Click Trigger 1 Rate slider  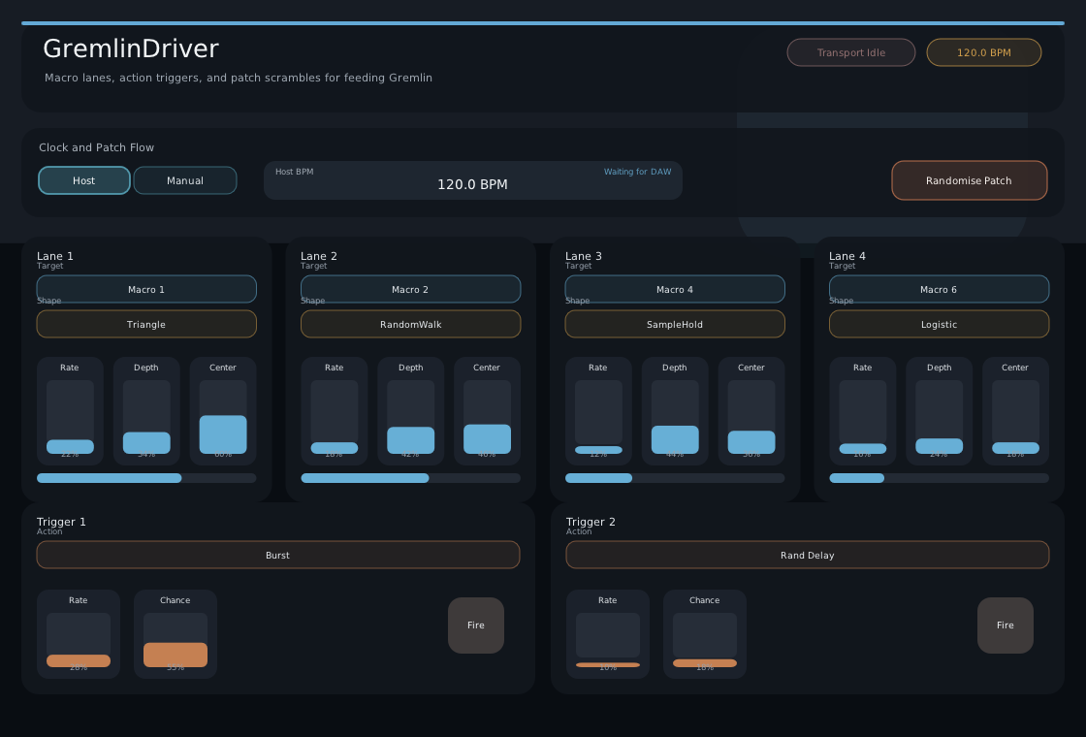(x=79, y=639)
